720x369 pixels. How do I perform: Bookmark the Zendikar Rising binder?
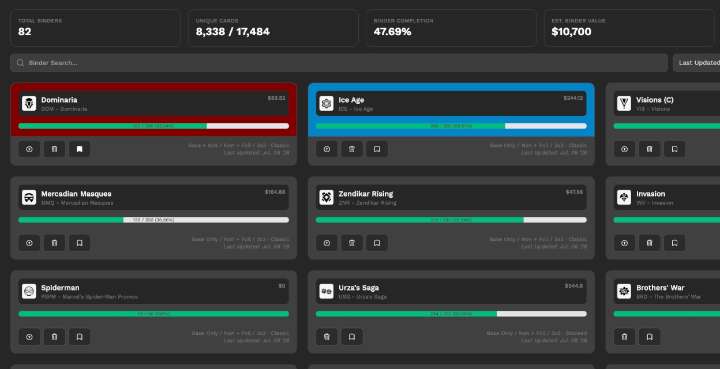point(377,243)
